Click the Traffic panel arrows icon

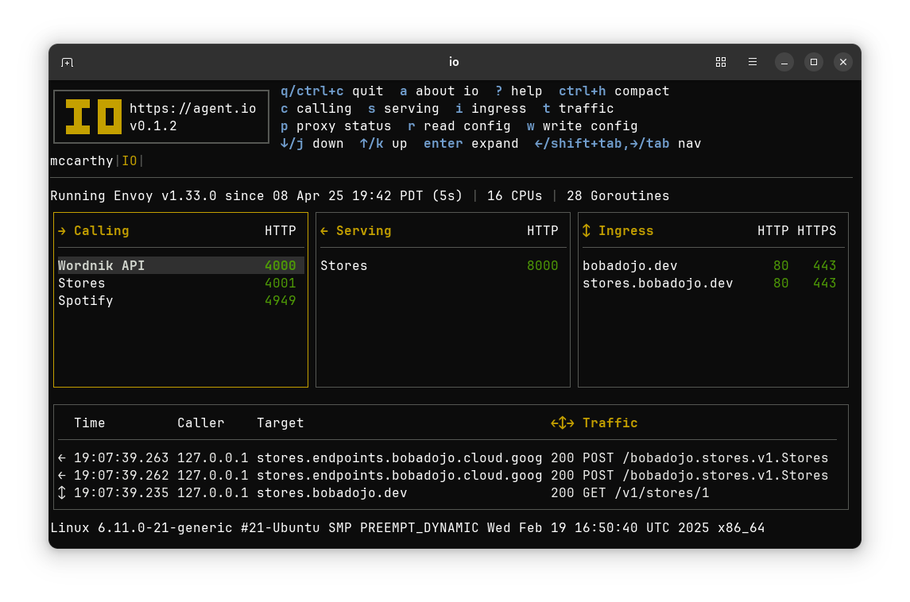[x=563, y=423]
